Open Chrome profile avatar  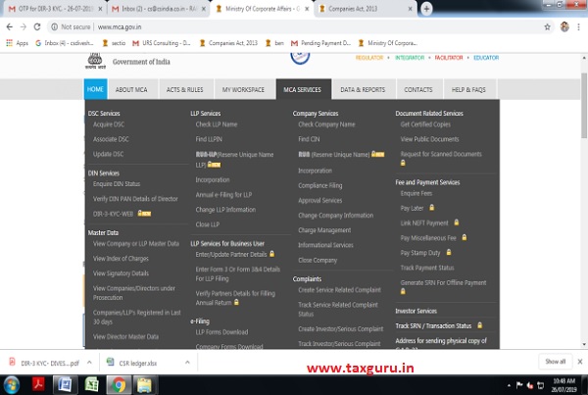tap(564, 27)
